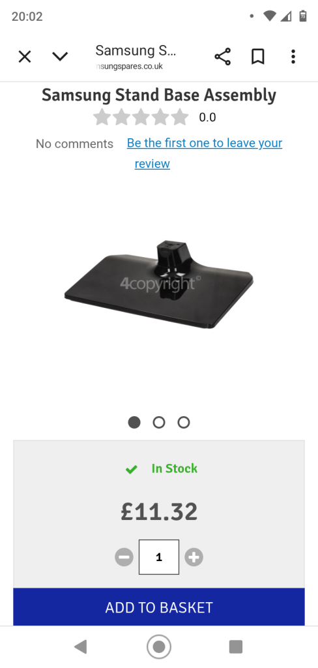318x668 pixels.
Task: Tap the page title Samsung S... in toolbar
Action: point(136,51)
